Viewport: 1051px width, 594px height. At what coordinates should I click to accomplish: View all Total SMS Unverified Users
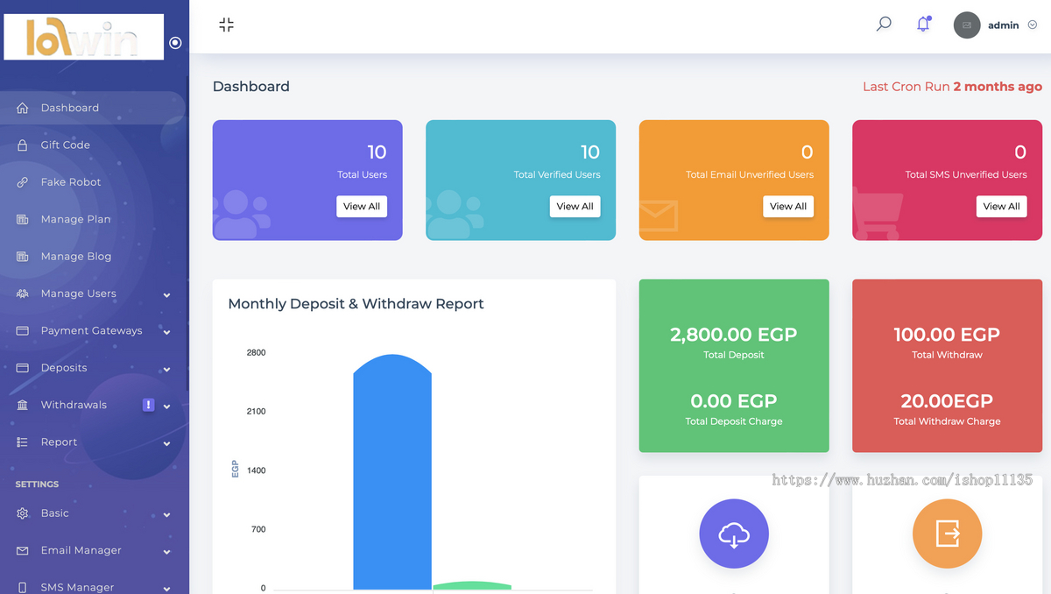pyautogui.click(x=1002, y=207)
